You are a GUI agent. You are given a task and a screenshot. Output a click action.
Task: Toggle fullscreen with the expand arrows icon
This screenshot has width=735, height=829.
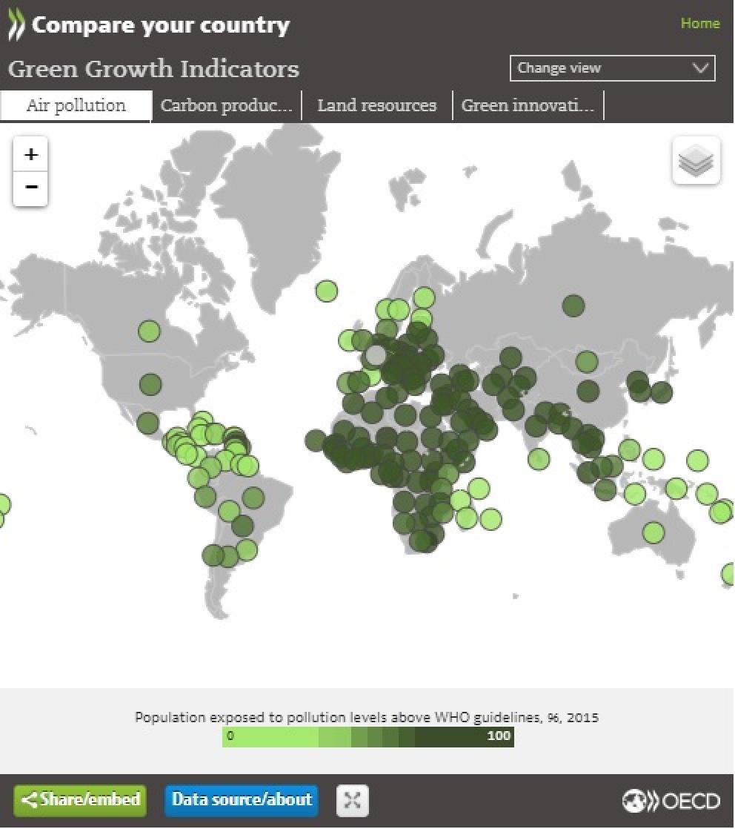pyautogui.click(x=353, y=800)
